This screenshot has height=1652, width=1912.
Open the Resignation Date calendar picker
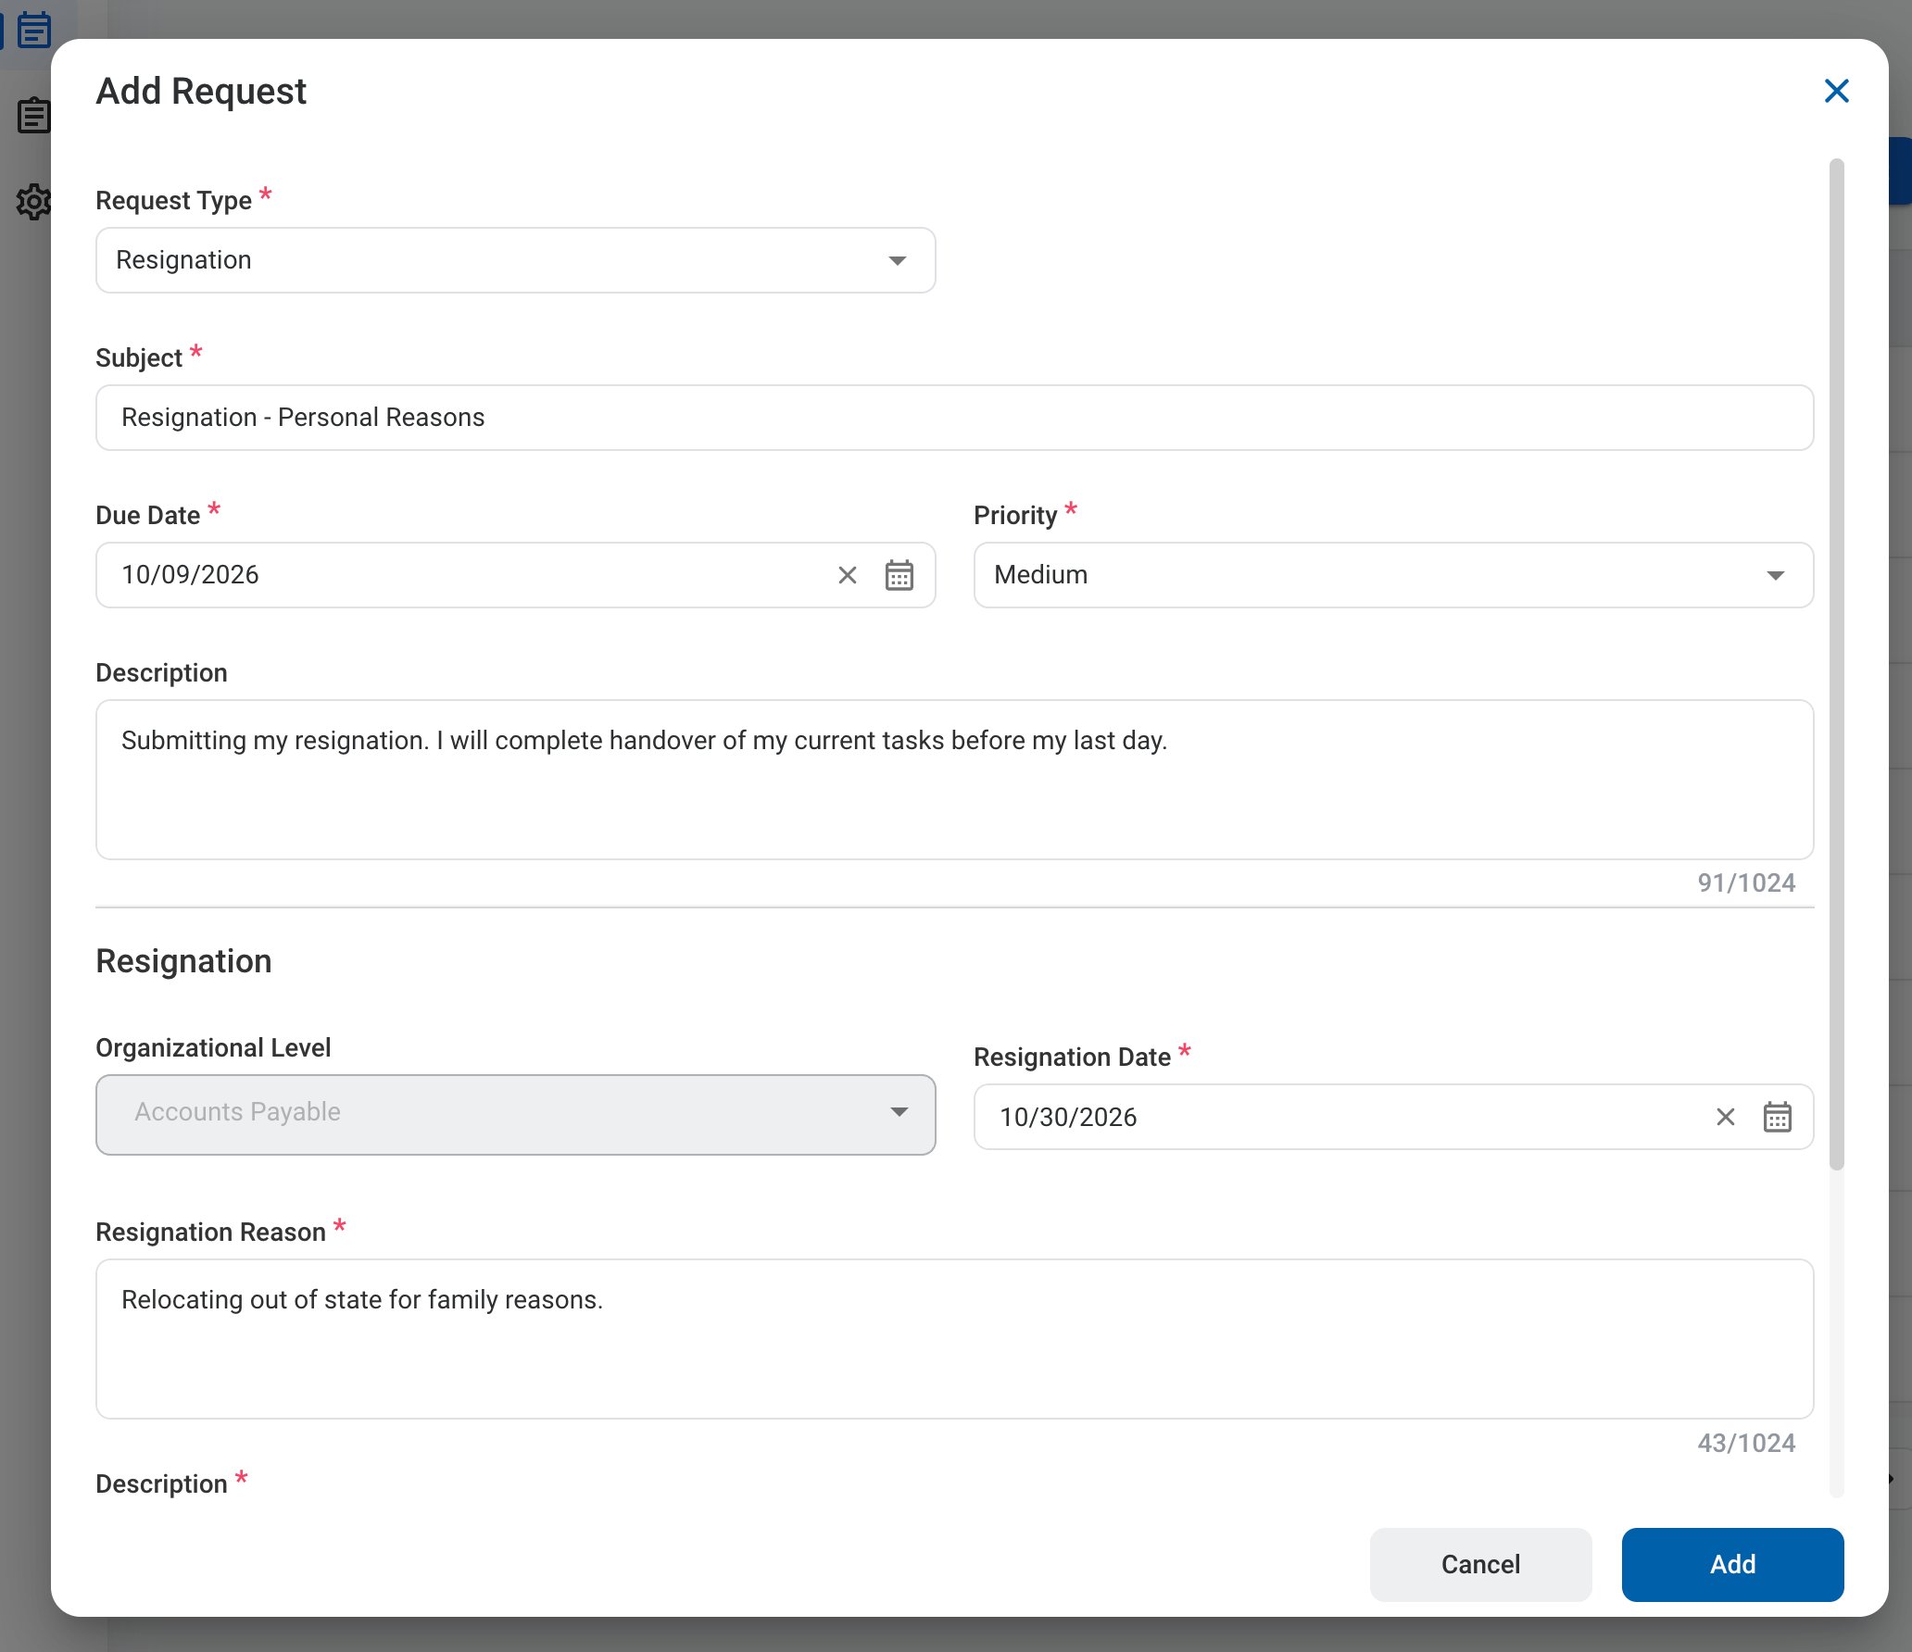point(1777,1117)
